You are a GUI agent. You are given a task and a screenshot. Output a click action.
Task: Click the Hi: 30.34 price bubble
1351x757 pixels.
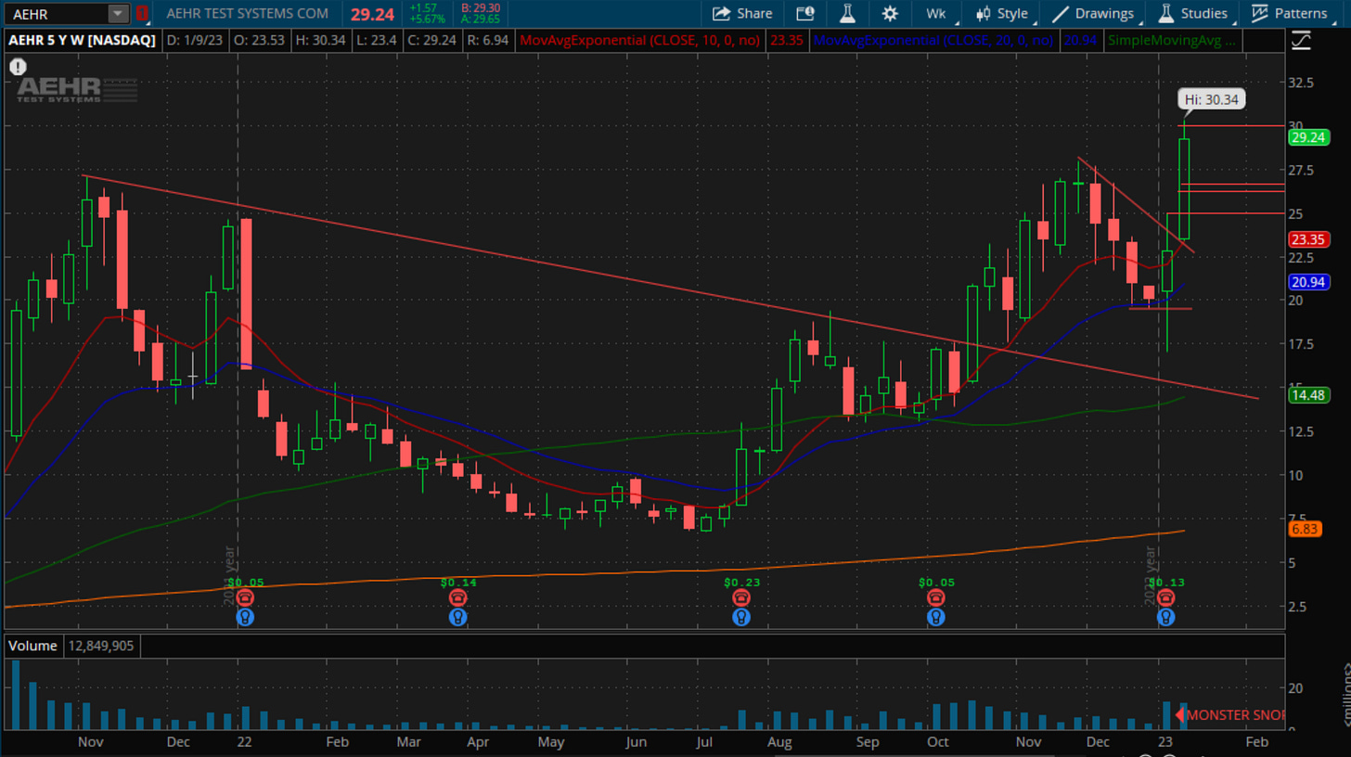(x=1212, y=99)
